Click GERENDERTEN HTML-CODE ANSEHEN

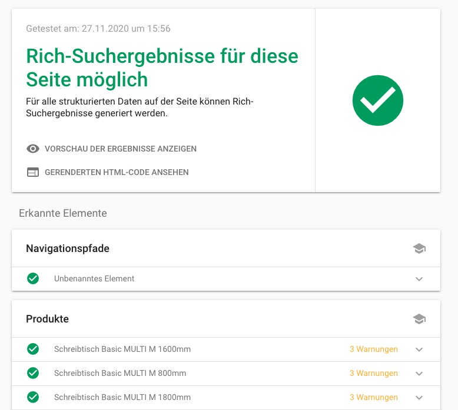click(117, 172)
